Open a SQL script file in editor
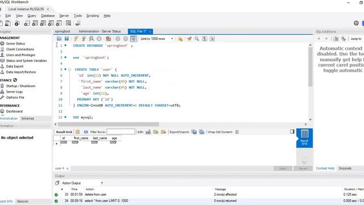The height and width of the screenshot is (205, 364). point(59,39)
